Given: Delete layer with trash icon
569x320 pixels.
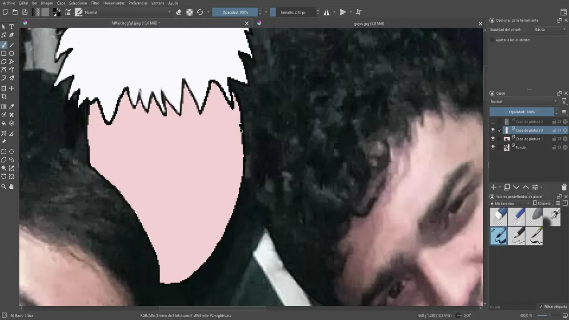Looking at the screenshot, I should click(564, 187).
